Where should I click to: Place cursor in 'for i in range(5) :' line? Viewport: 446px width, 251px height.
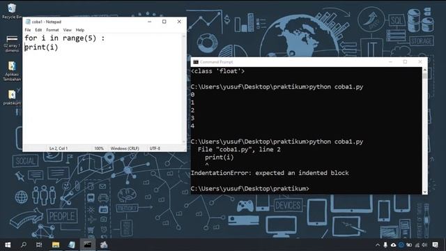(x=65, y=38)
